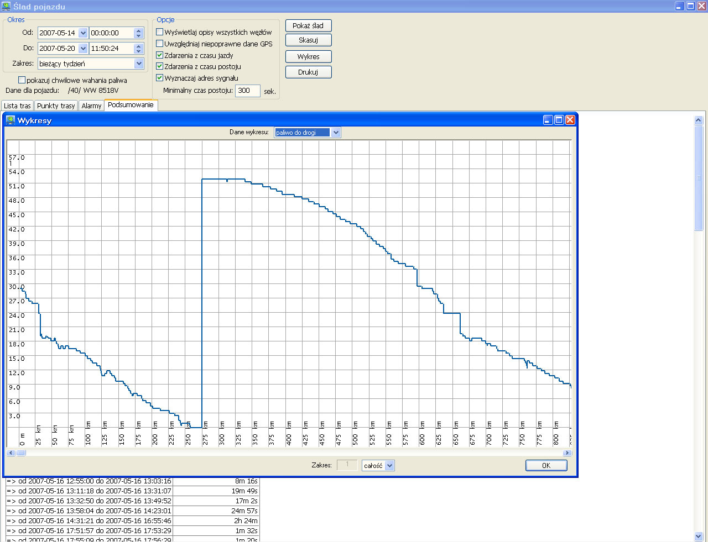Uncheck 'Zdarzenia z czasu jazdy'
The height and width of the screenshot is (542, 708).
point(160,55)
